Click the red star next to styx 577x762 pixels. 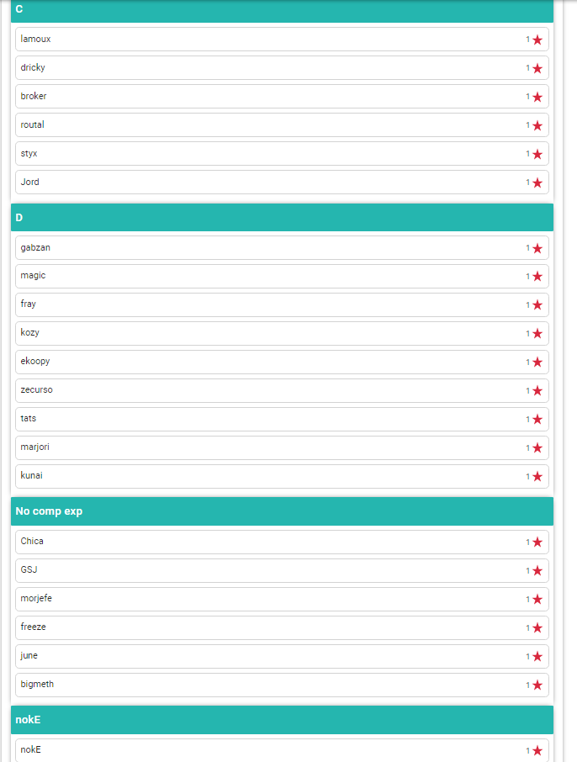pyautogui.click(x=537, y=155)
